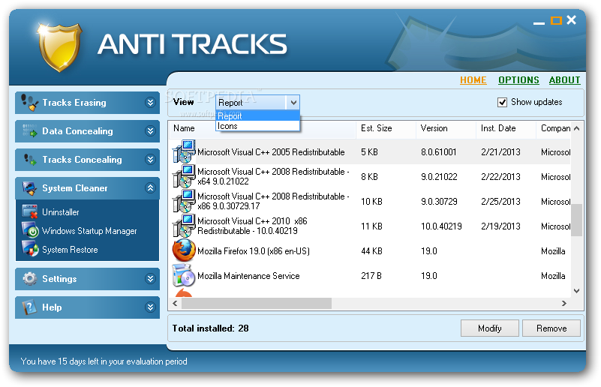Select Icons in the View dropdown list
This screenshot has width=601, height=387.
257,126
